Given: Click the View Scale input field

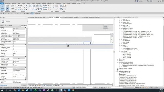Looking at the screenshot, I should point(19,29).
